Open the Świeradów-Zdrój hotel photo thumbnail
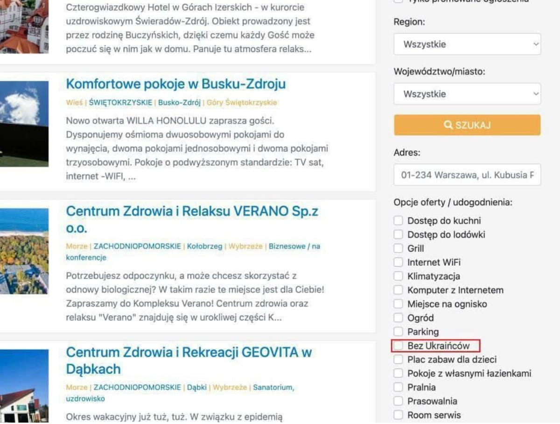 point(24,27)
